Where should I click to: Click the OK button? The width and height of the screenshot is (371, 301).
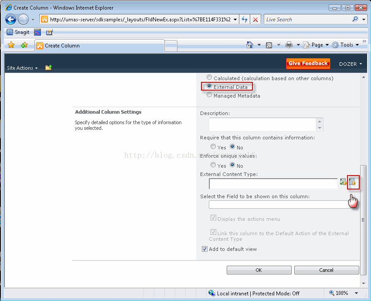point(259,270)
